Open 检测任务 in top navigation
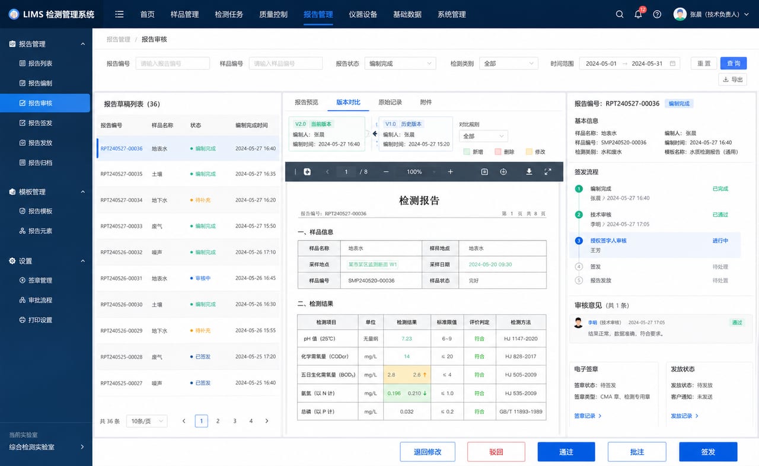 [229, 14]
